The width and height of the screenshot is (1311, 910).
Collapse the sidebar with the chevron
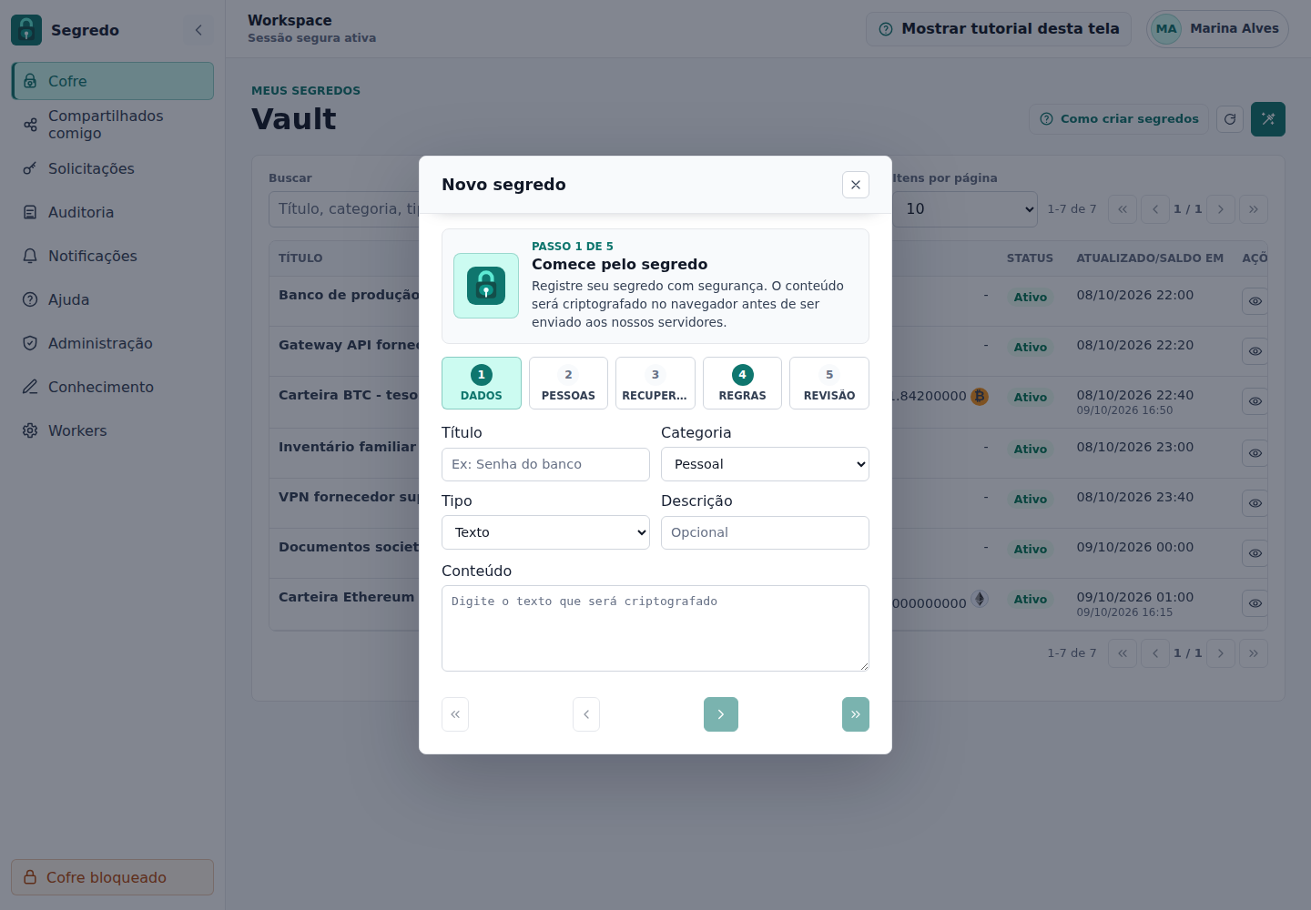tap(198, 30)
